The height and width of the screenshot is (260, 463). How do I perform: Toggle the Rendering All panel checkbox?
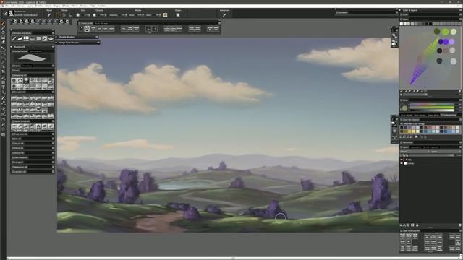click(x=13, y=75)
